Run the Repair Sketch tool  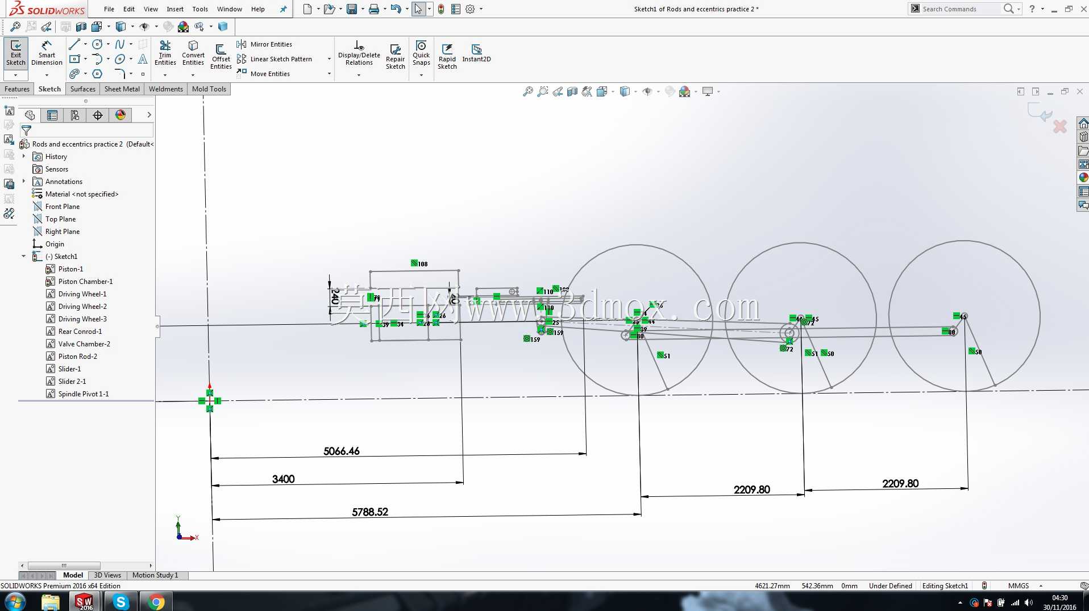tap(395, 56)
